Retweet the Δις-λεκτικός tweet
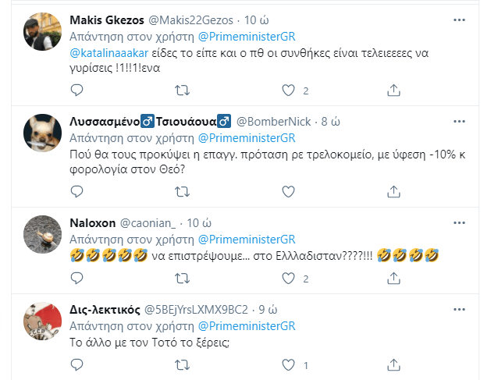The width and height of the screenshot is (491, 380). pos(181,364)
